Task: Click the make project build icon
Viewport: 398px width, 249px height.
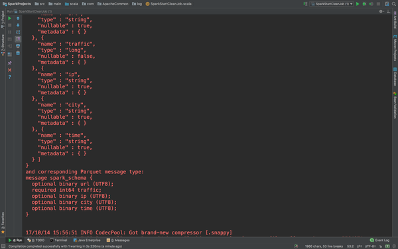Action: click(305, 4)
